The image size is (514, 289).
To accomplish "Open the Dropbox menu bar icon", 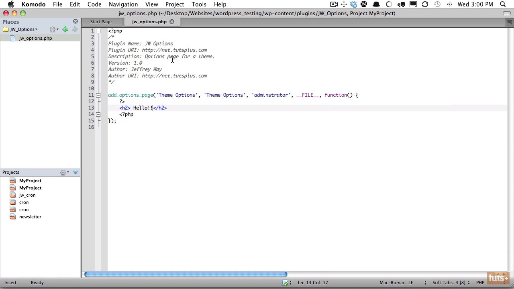I will pyautogui.click(x=353, y=4).
